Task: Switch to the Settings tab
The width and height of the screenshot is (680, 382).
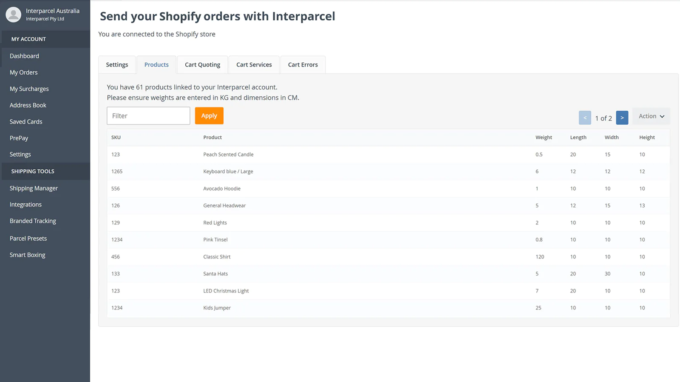Action: 117,65
